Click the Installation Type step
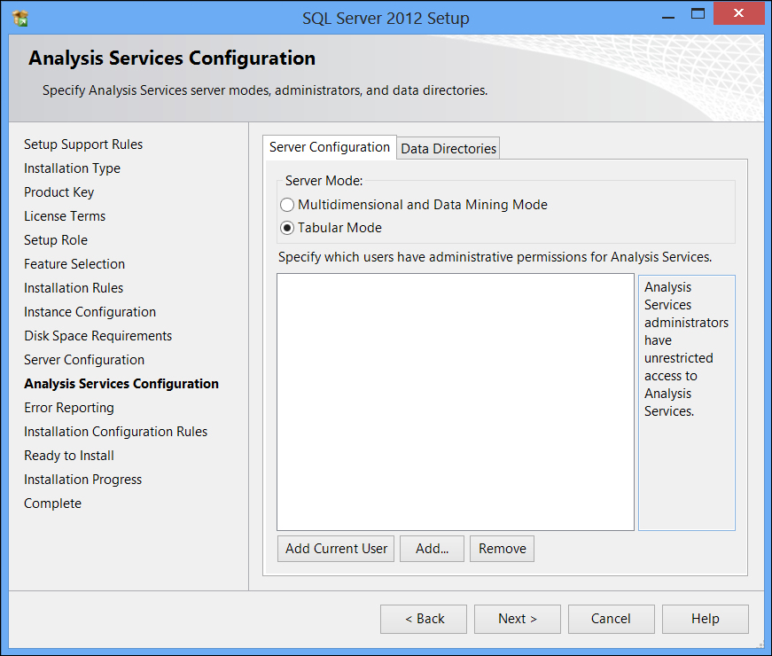The width and height of the screenshot is (772, 656). pyautogui.click(x=72, y=168)
